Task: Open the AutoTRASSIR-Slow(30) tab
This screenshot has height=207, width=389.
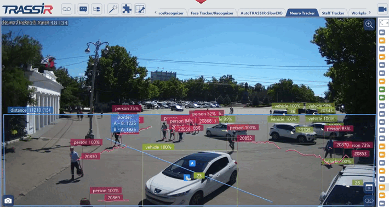Action: pyautogui.click(x=261, y=13)
